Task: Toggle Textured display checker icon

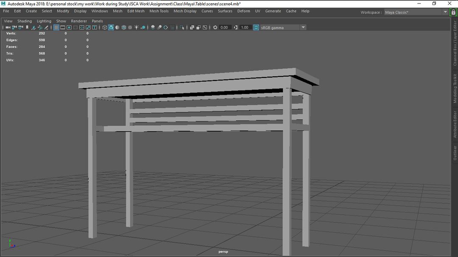Action: click(130, 28)
